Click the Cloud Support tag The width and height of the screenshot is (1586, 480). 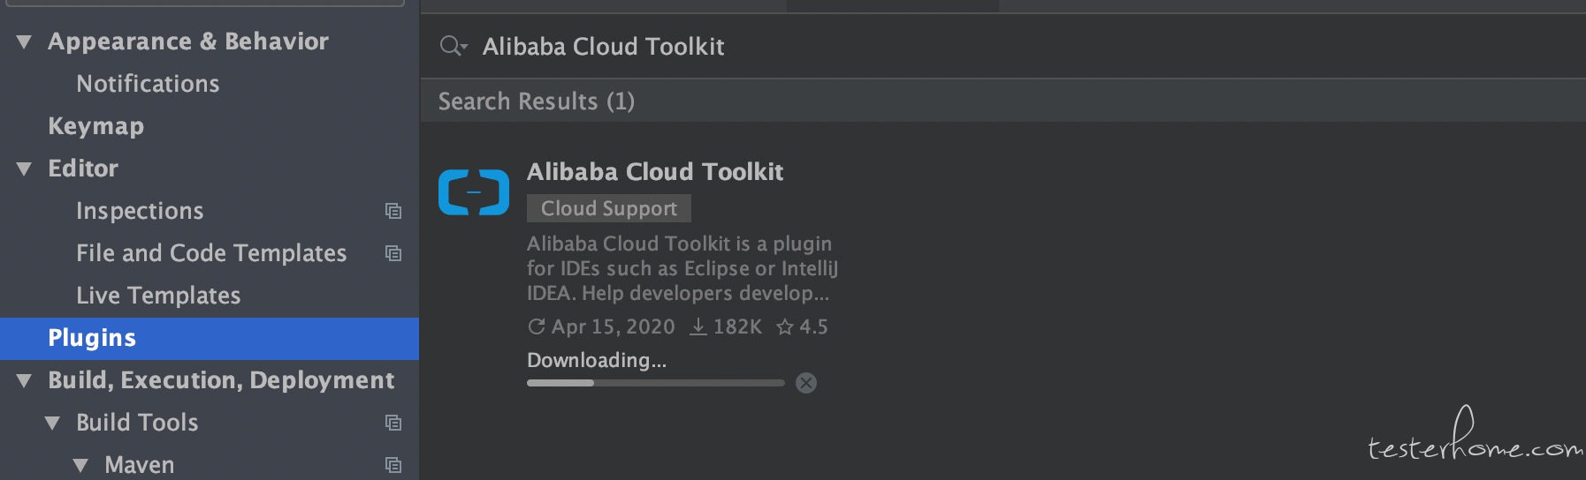(609, 208)
